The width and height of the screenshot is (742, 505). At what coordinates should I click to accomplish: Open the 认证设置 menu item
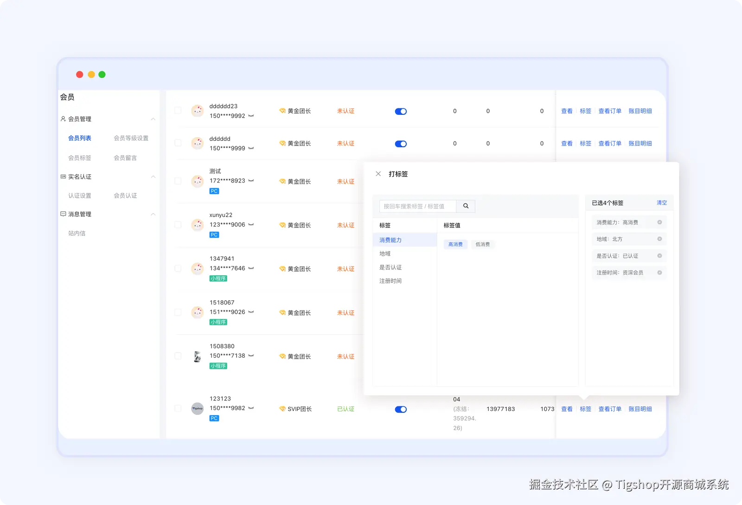click(80, 196)
